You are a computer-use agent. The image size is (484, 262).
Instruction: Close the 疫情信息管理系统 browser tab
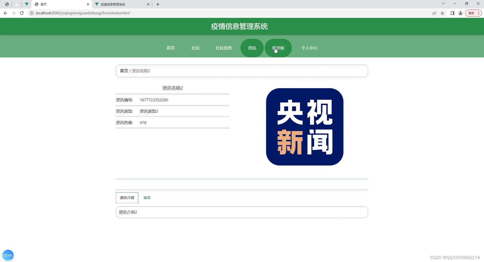click(148, 4)
